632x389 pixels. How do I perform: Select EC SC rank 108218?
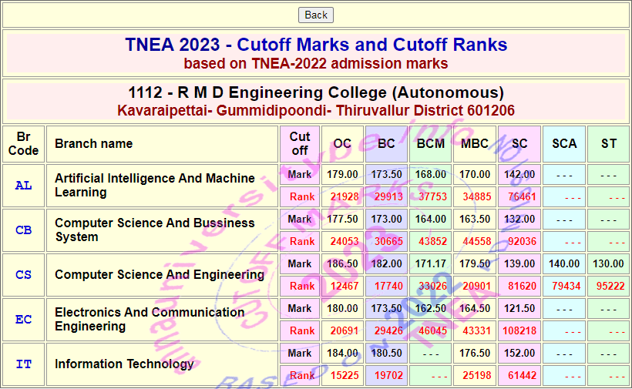point(519,330)
